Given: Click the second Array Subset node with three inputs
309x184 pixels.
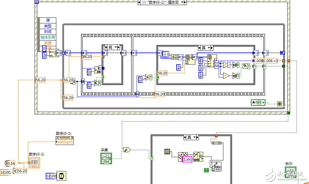Looking at the screenshot, I should (212, 61).
